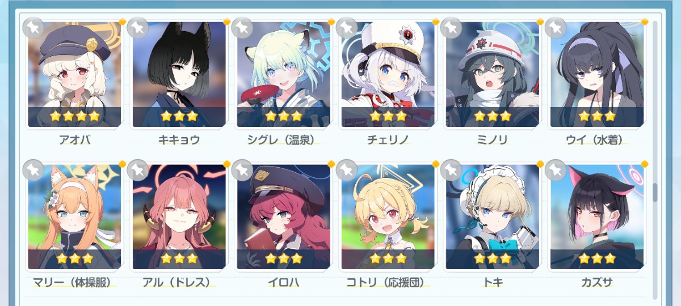Screen dimensions: 681x306
Task: Click the character list vertical scrollbar thumb
Action: coord(655,192)
